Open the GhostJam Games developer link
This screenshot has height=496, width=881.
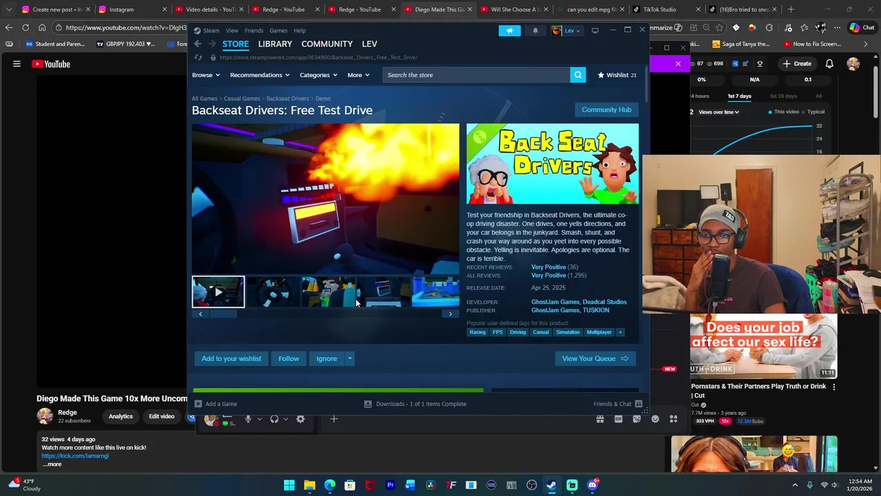[555, 302]
